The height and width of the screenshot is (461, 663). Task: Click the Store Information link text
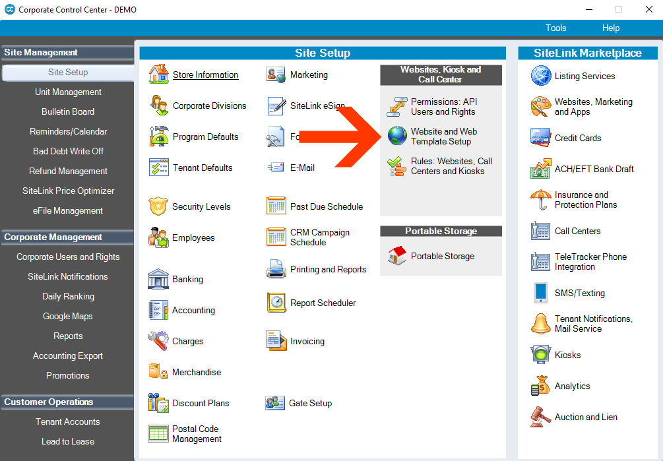205,75
